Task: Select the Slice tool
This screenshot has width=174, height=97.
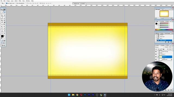Action: coord(4,16)
